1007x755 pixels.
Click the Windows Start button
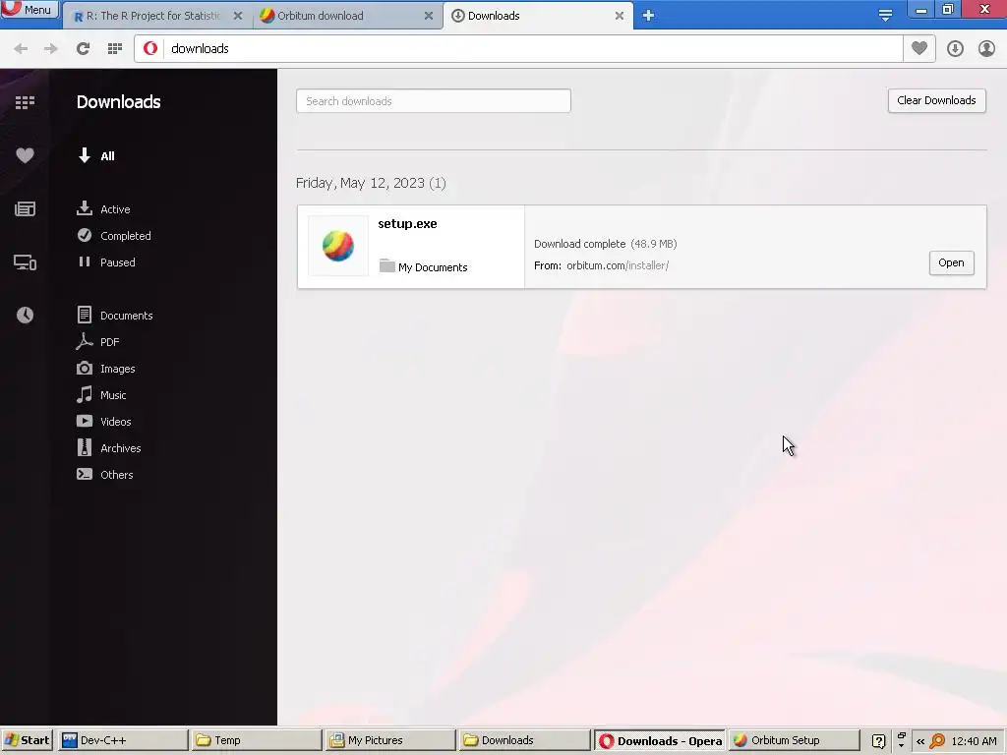[x=27, y=740]
